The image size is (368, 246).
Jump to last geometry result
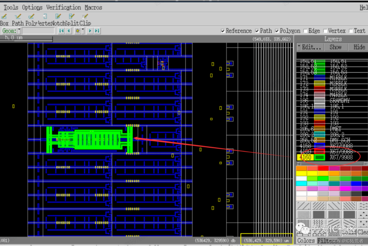[x=97, y=31]
